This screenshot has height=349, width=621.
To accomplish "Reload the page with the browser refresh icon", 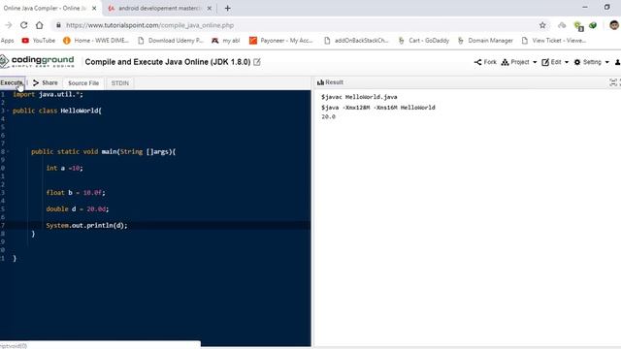I will pyautogui.click(x=23, y=25).
